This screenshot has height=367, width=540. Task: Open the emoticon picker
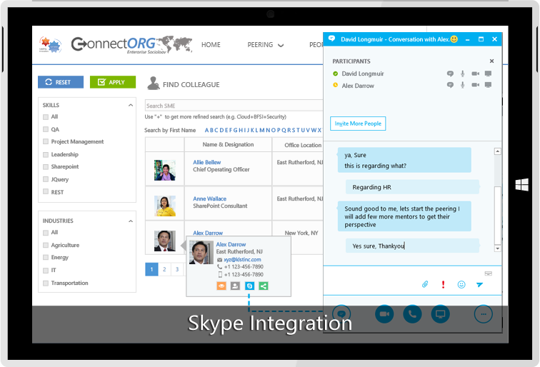[461, 284]
